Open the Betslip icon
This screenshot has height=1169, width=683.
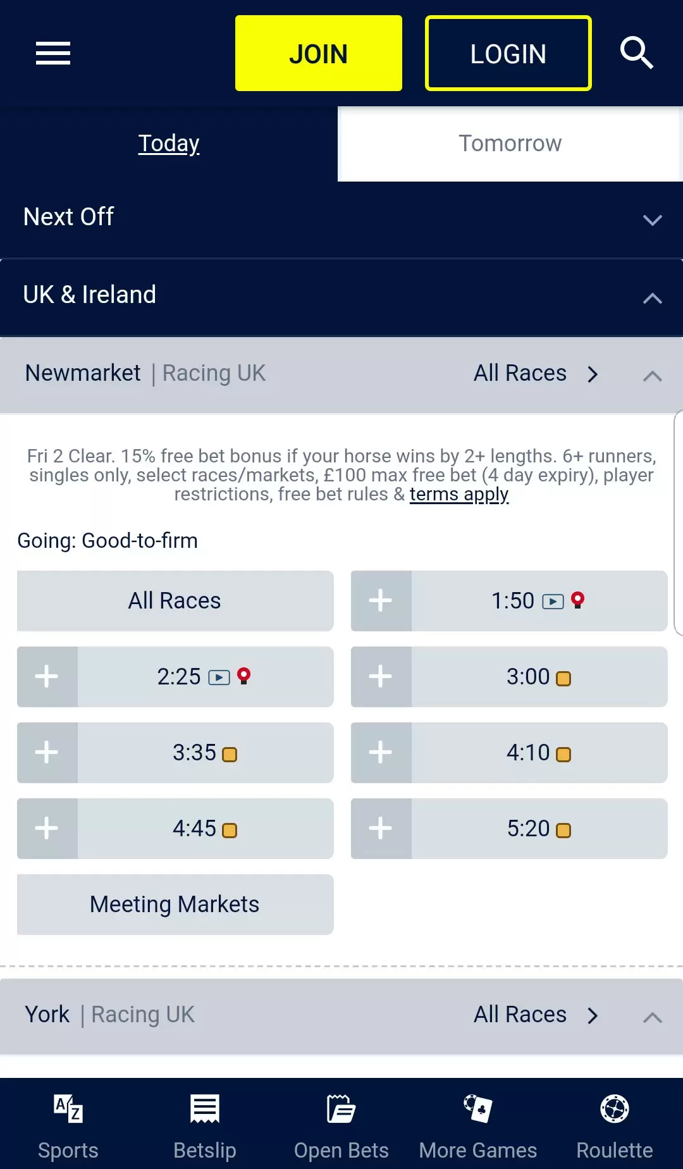click(x=205, y=1108)
